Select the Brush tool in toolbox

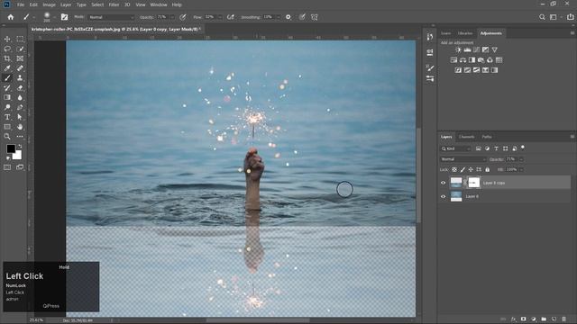(x=7, y=78)
